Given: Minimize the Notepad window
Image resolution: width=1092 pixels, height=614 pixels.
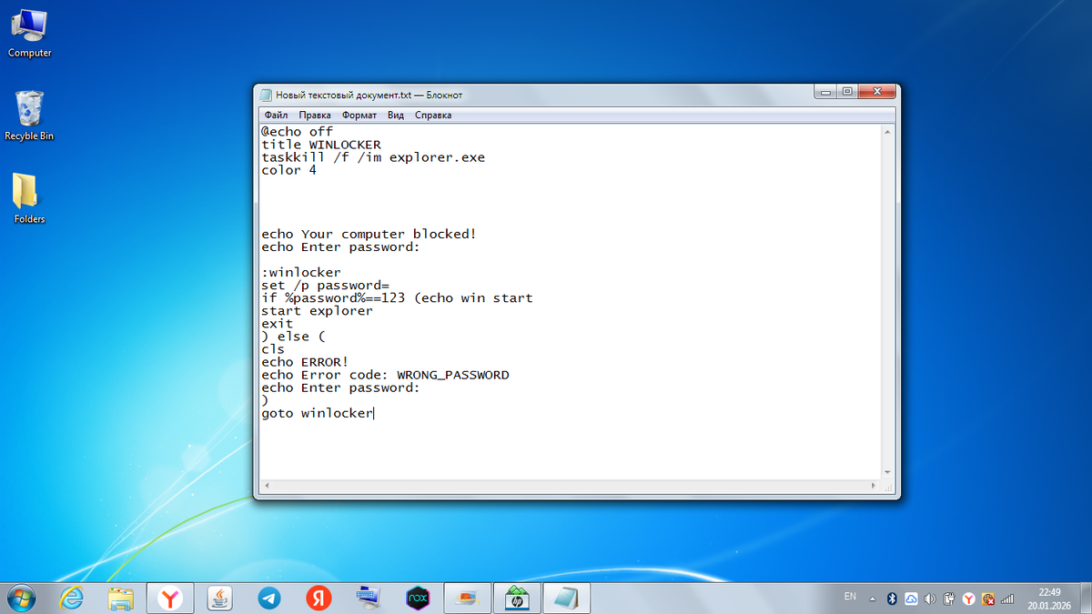Looking at the screenshot, I should pos(825,92).
